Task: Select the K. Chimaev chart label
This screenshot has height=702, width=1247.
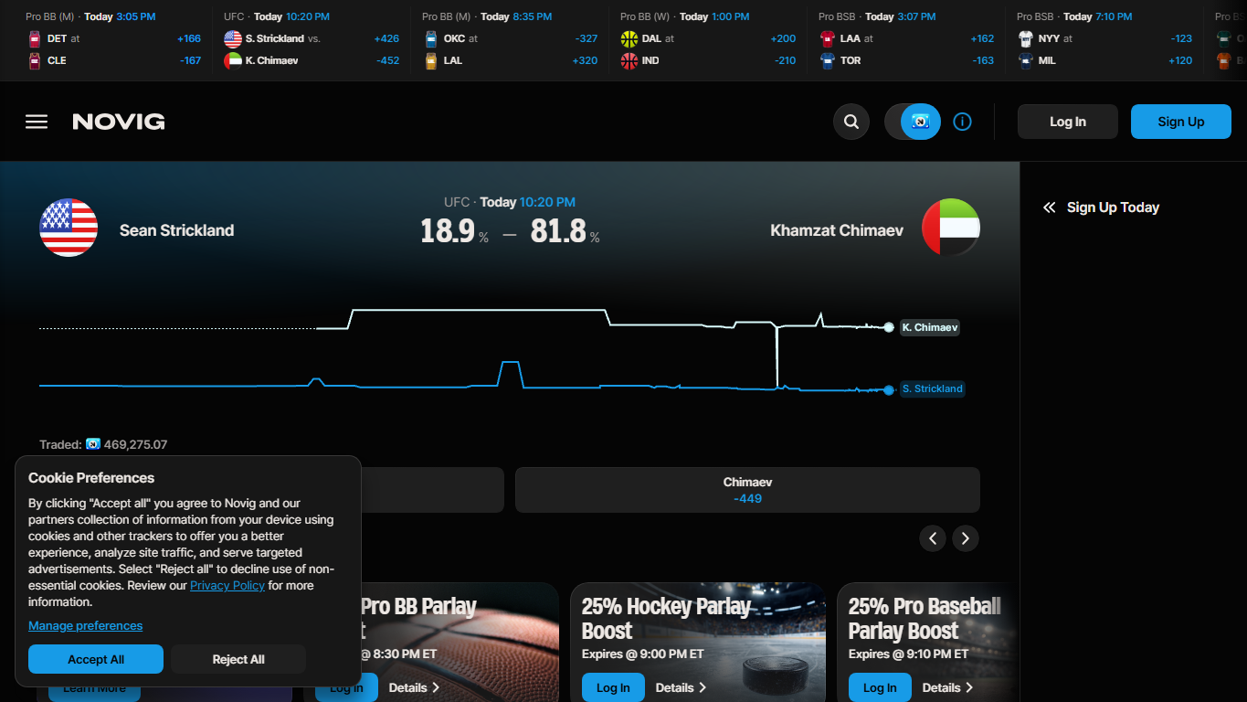Action: [x=930, y=327]
